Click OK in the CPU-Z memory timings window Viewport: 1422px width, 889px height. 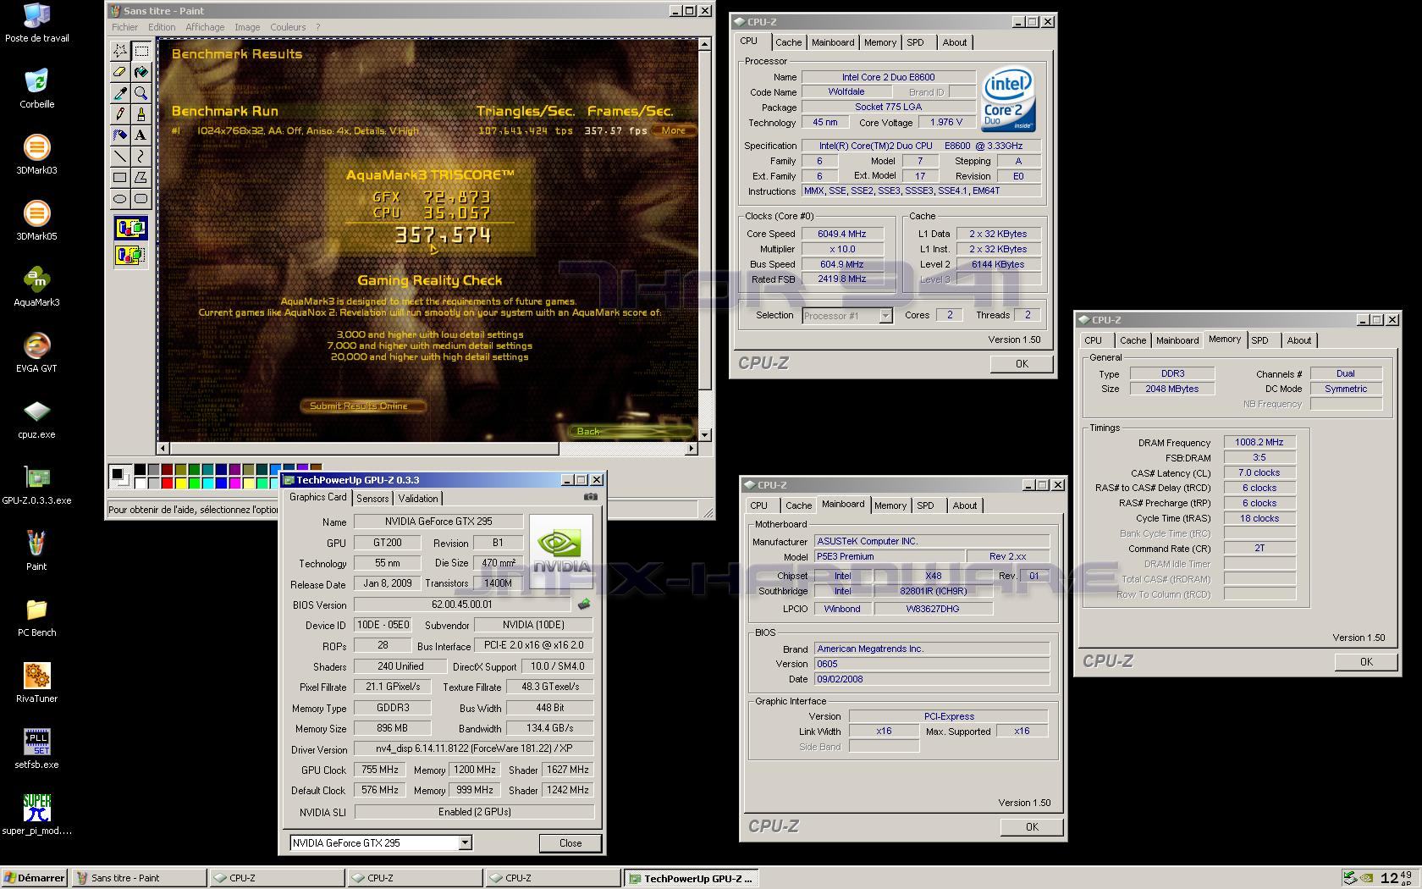pyautogui.click(x=1366, y=662)
